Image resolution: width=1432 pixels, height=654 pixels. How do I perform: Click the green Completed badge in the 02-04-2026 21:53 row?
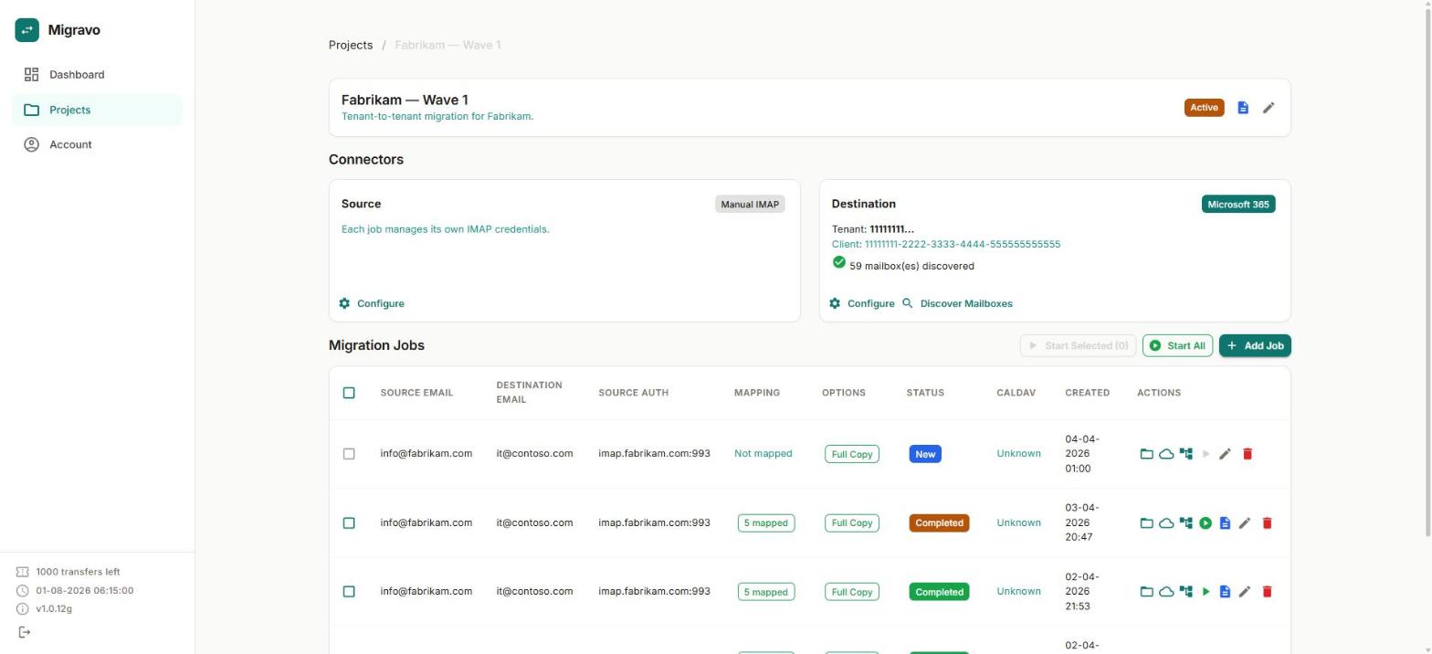[939, 592]
